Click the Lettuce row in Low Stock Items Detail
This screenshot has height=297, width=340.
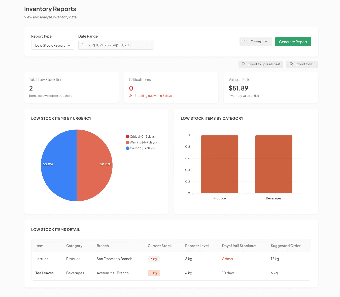(x=171, y=259)
